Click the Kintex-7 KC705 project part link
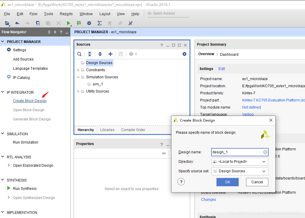Image resolution: width=305 pixels, height=218 pixels. (274, 100)
